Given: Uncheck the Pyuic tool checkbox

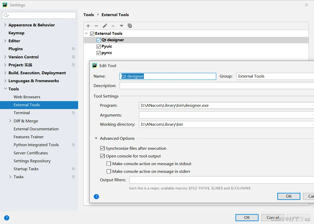Looking at the screenshot, I should 99,47.
